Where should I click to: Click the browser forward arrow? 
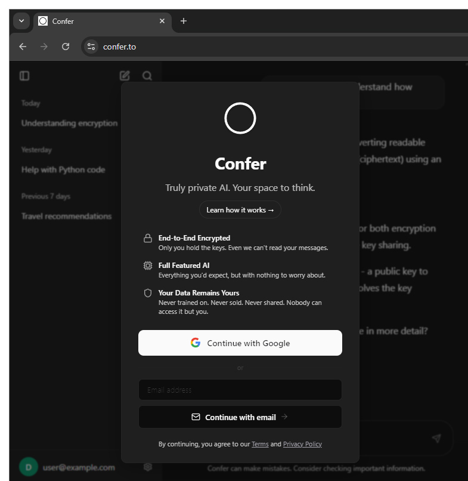coord(44,47)
